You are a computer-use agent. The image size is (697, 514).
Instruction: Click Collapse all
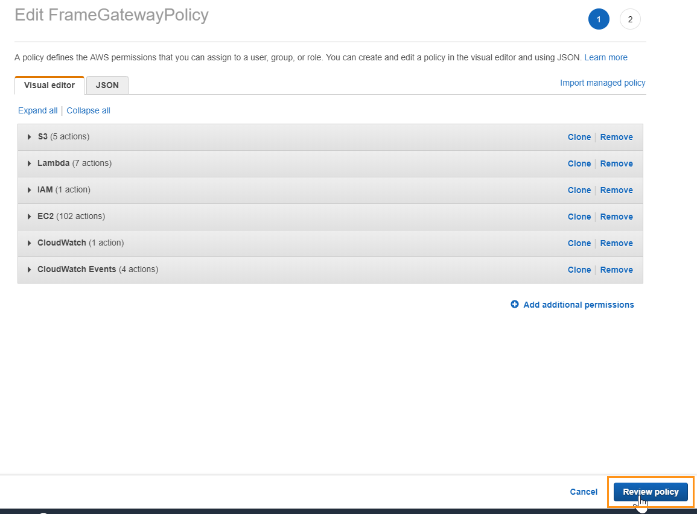pyautogui.click(x=88, y=110)
